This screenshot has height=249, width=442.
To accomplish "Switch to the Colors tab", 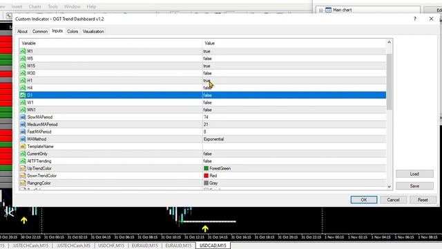I will click(73, 31).
